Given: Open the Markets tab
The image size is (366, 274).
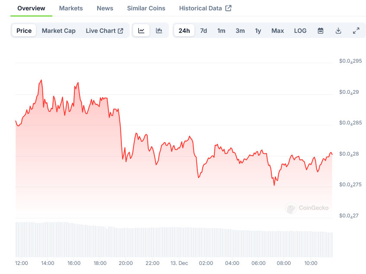Looking at the screenshot, I should (71, 8).
